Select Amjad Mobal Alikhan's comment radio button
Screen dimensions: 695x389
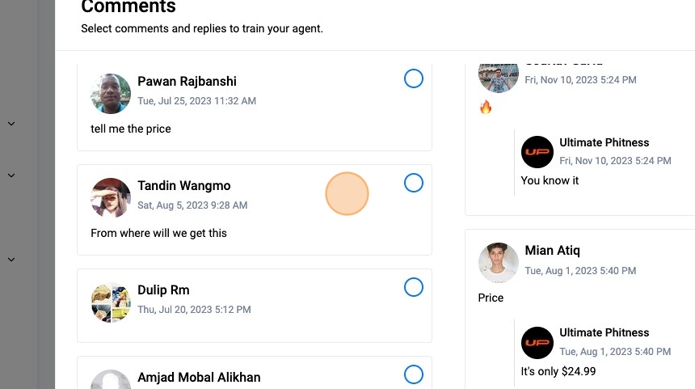click(413, 374)
